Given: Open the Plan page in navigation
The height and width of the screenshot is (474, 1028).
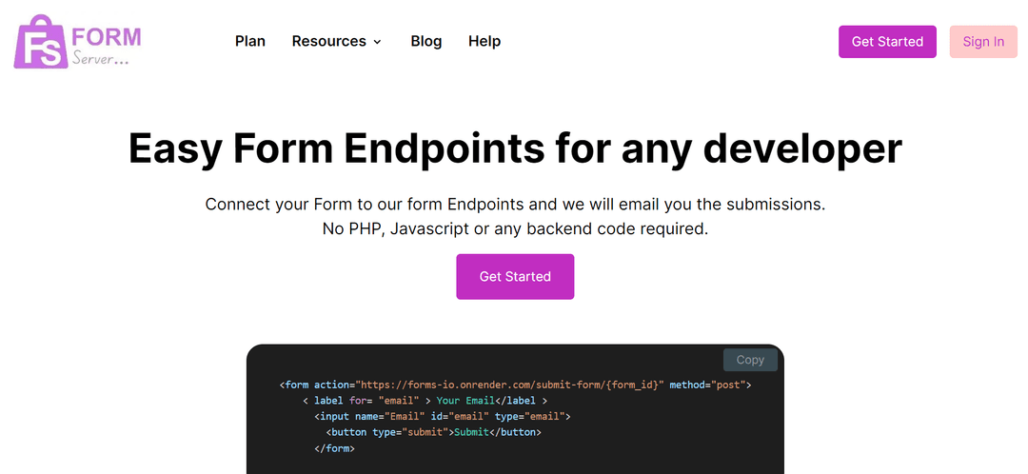Looking at the screenshot, I should click(x=250, y=41).
